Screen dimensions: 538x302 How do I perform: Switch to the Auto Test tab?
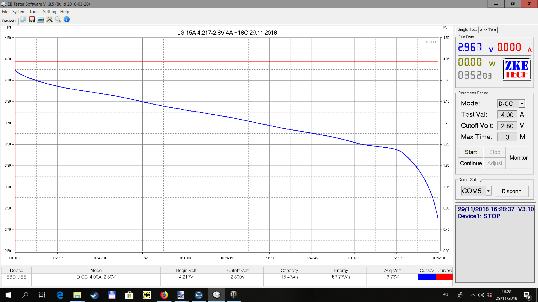(488, 30)
